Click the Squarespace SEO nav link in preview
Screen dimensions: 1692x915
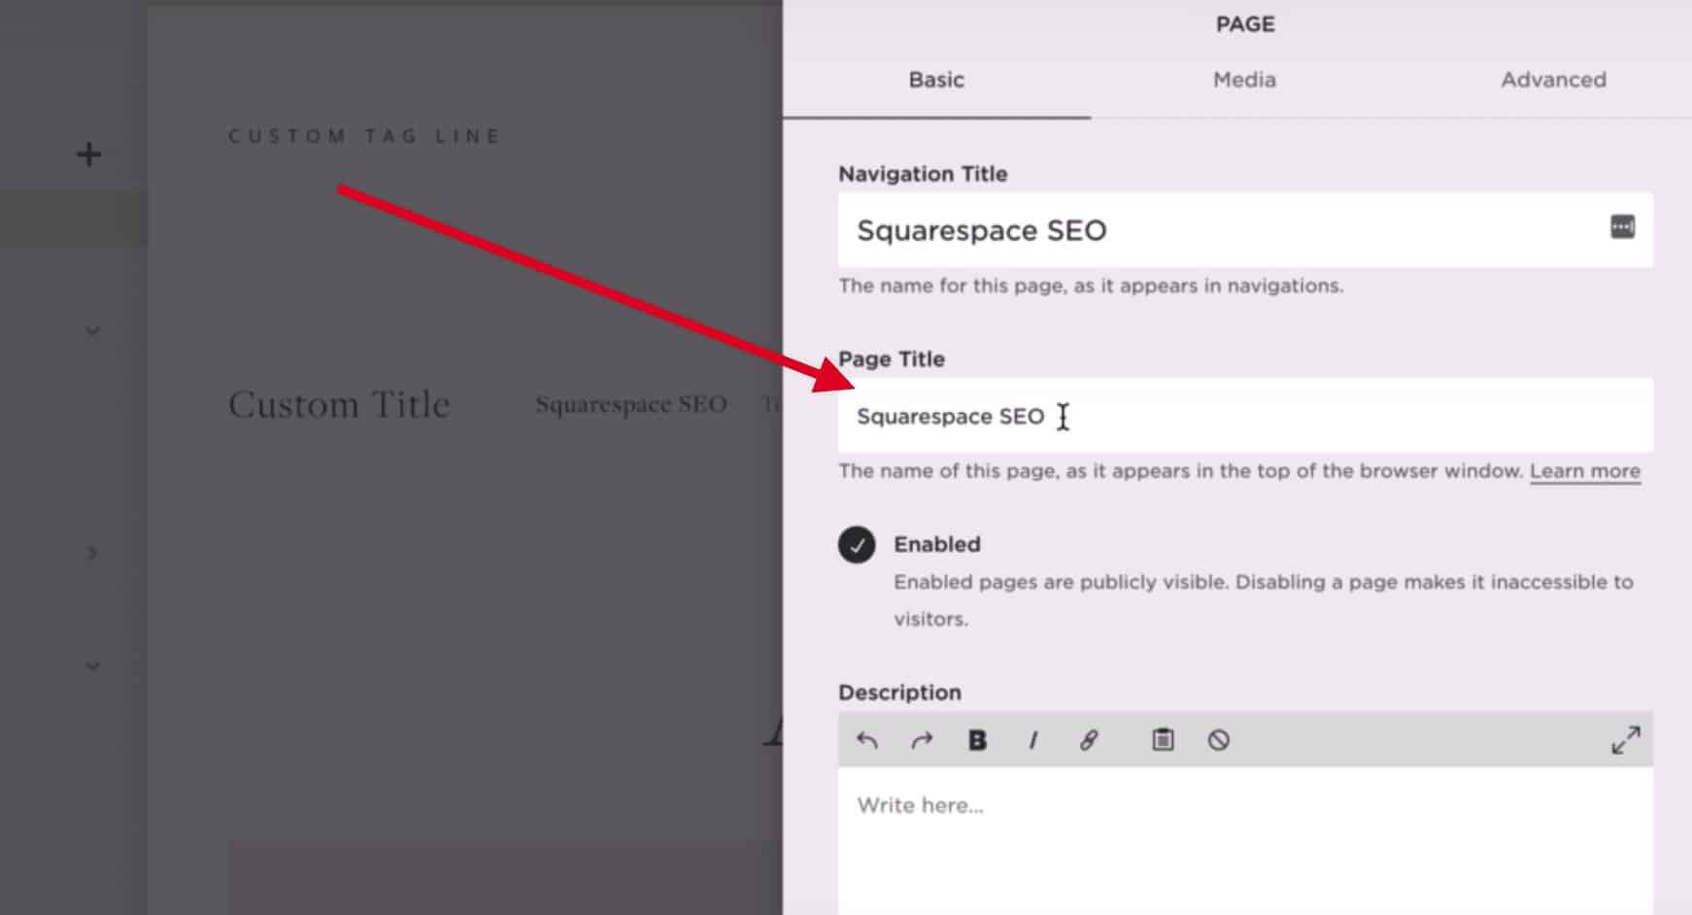(x=631, y=404)
